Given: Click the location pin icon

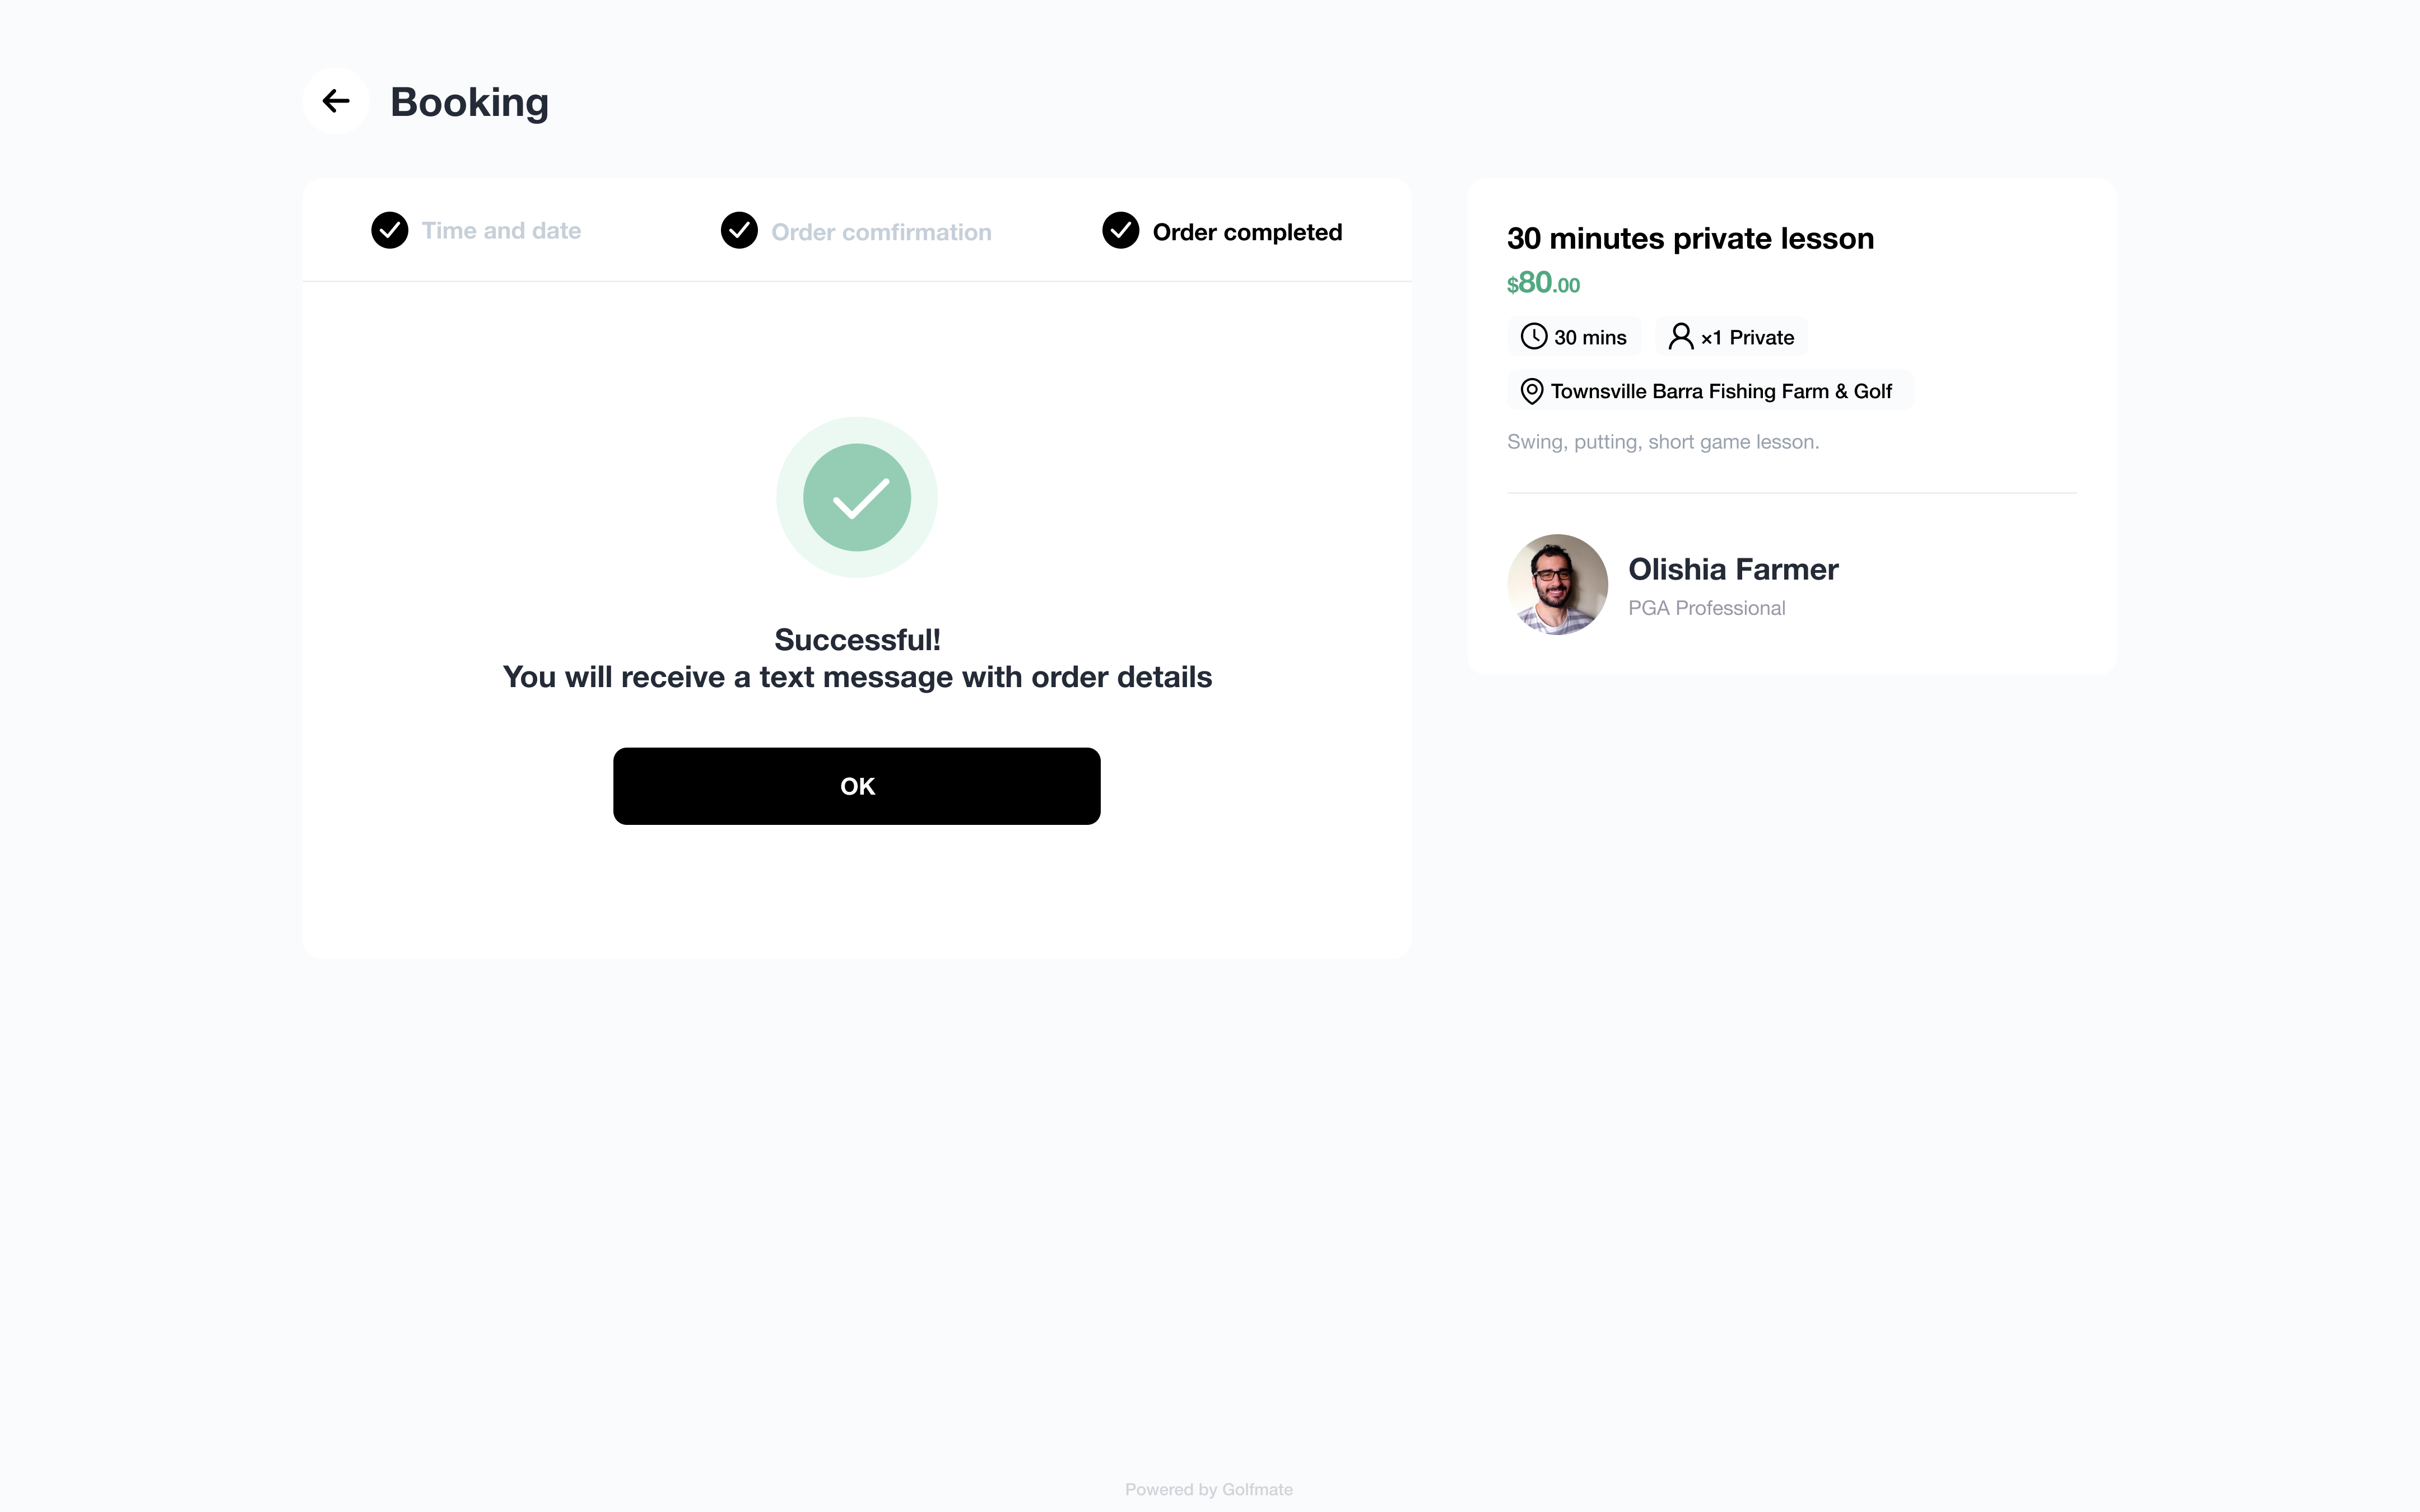Looking at the screenshot, I should 1531,391.
